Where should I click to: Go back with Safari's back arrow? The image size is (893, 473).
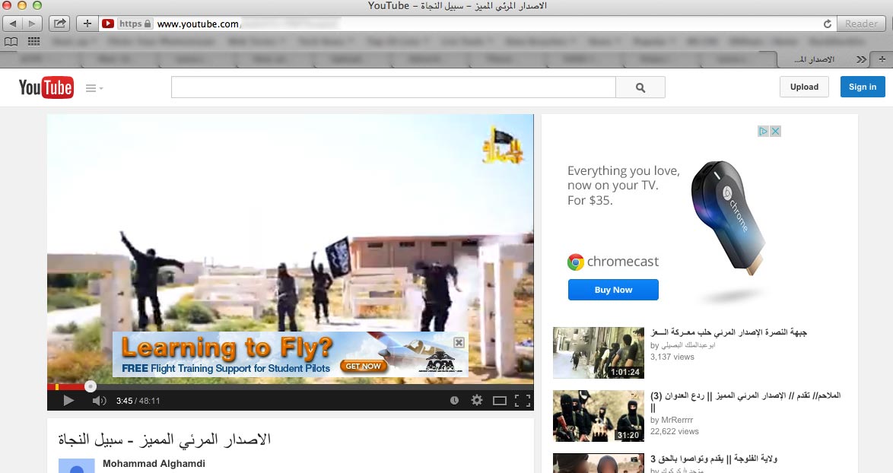point(14,24)
